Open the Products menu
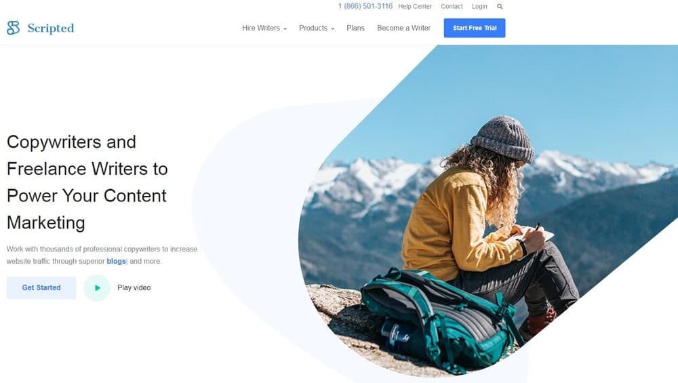This screenshot has width=678, height=383. point(313,28)
